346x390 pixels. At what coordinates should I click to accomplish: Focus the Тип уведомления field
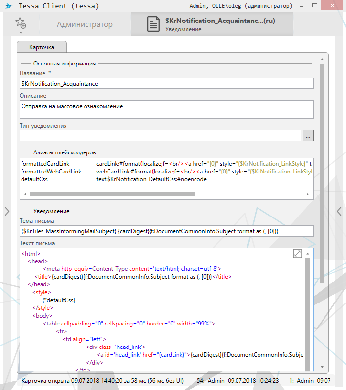tap(160, 136)
